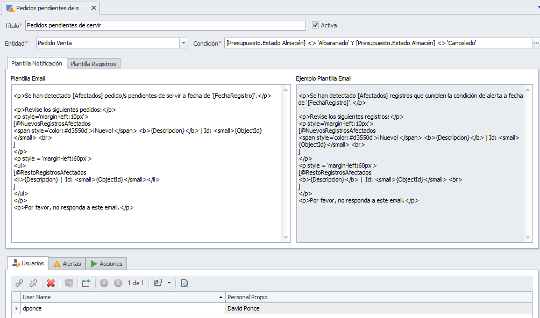This screenshot has height=318, width=540.
Task: Click the unlink user icon in toolbar
Action: 33,283
